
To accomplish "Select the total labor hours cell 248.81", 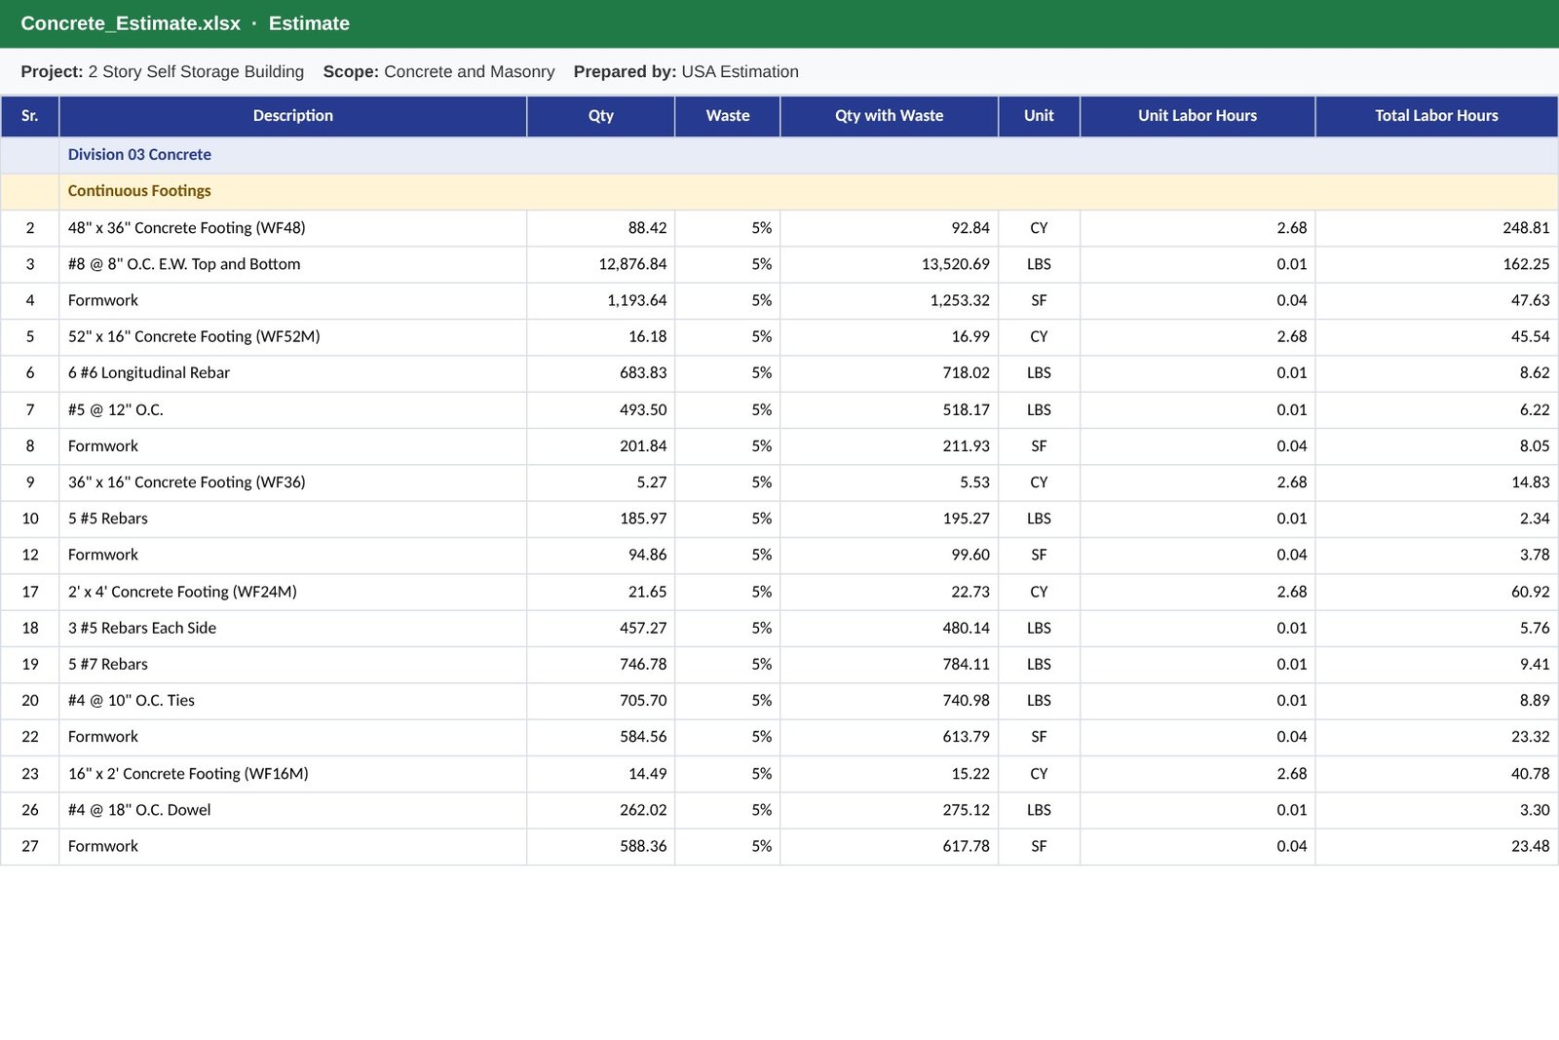I will coord(1436,228).
